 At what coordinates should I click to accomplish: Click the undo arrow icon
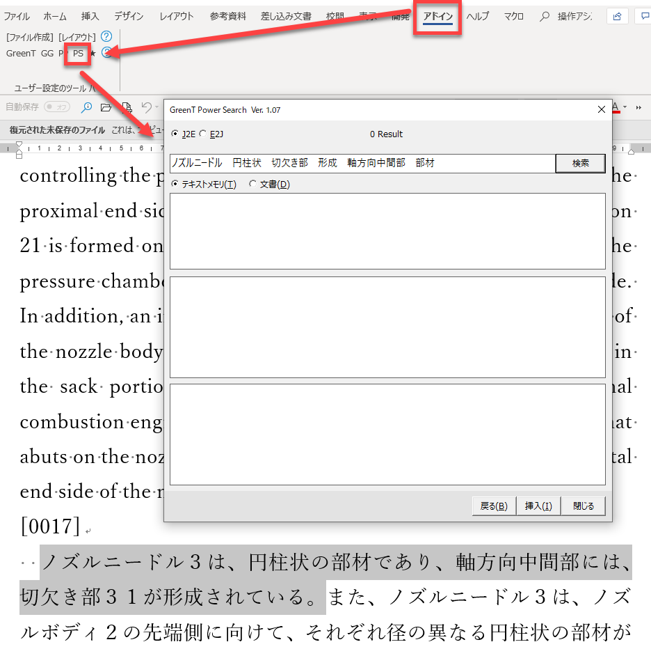click(x=146, y=107)
